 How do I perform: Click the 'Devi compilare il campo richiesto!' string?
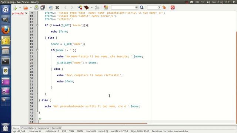click(x=93, y=75)
